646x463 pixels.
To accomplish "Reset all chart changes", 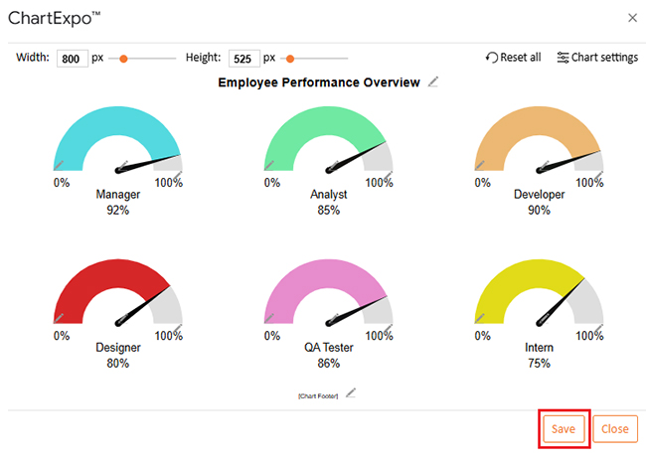I will [513, 58].
